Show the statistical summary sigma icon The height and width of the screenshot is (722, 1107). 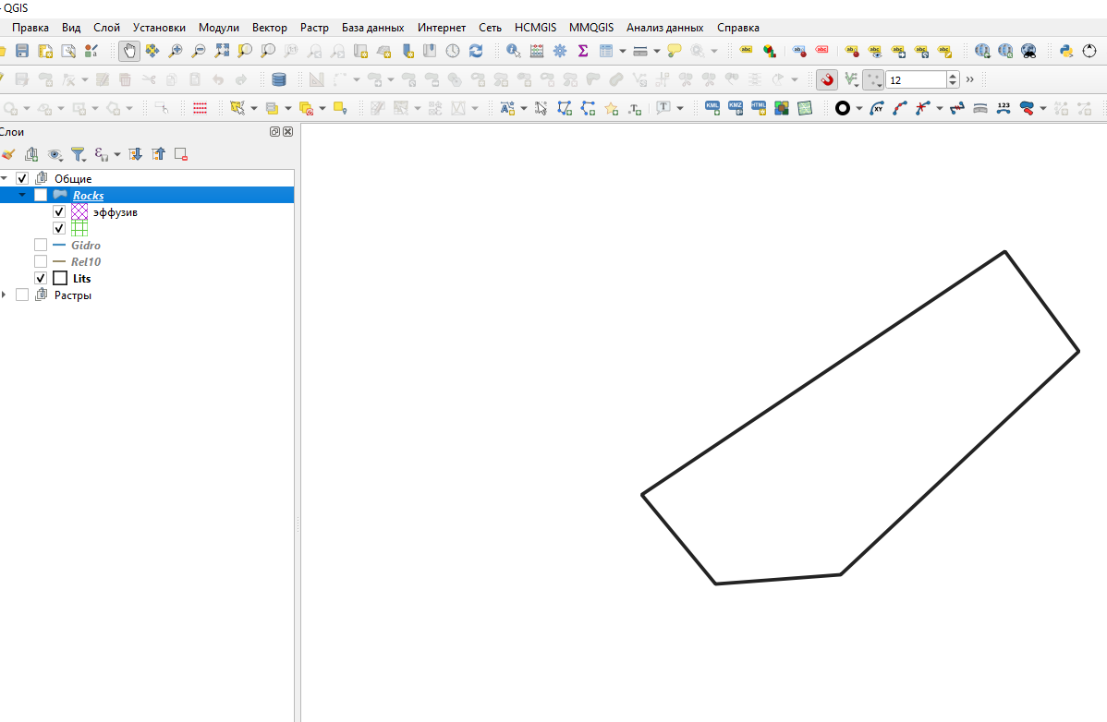tap(583, 51)
